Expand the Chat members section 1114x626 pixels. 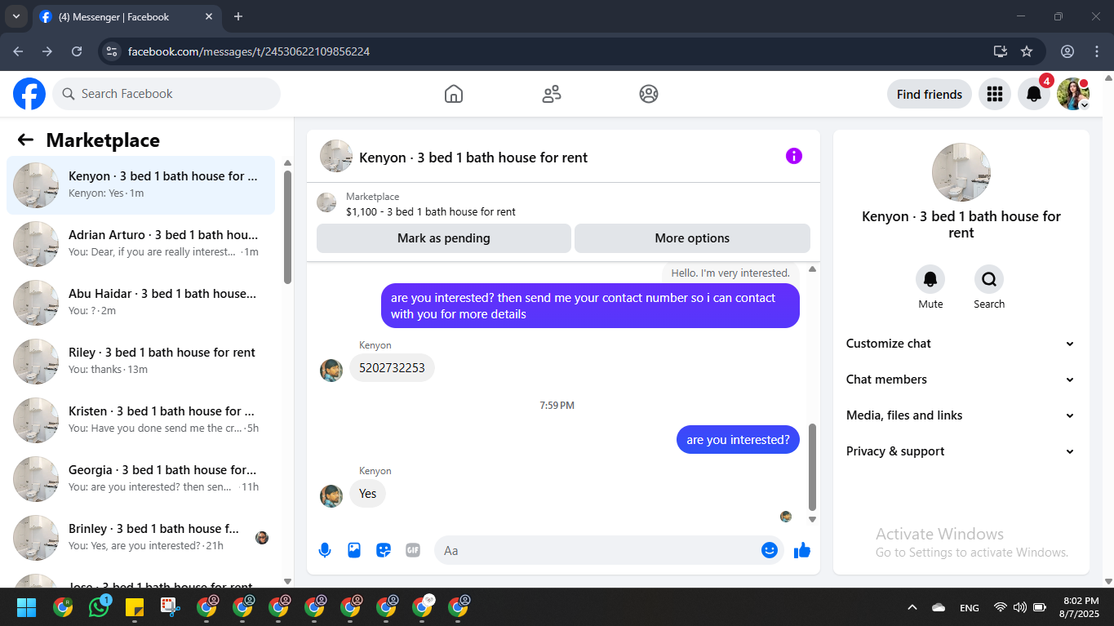[961, 380]
